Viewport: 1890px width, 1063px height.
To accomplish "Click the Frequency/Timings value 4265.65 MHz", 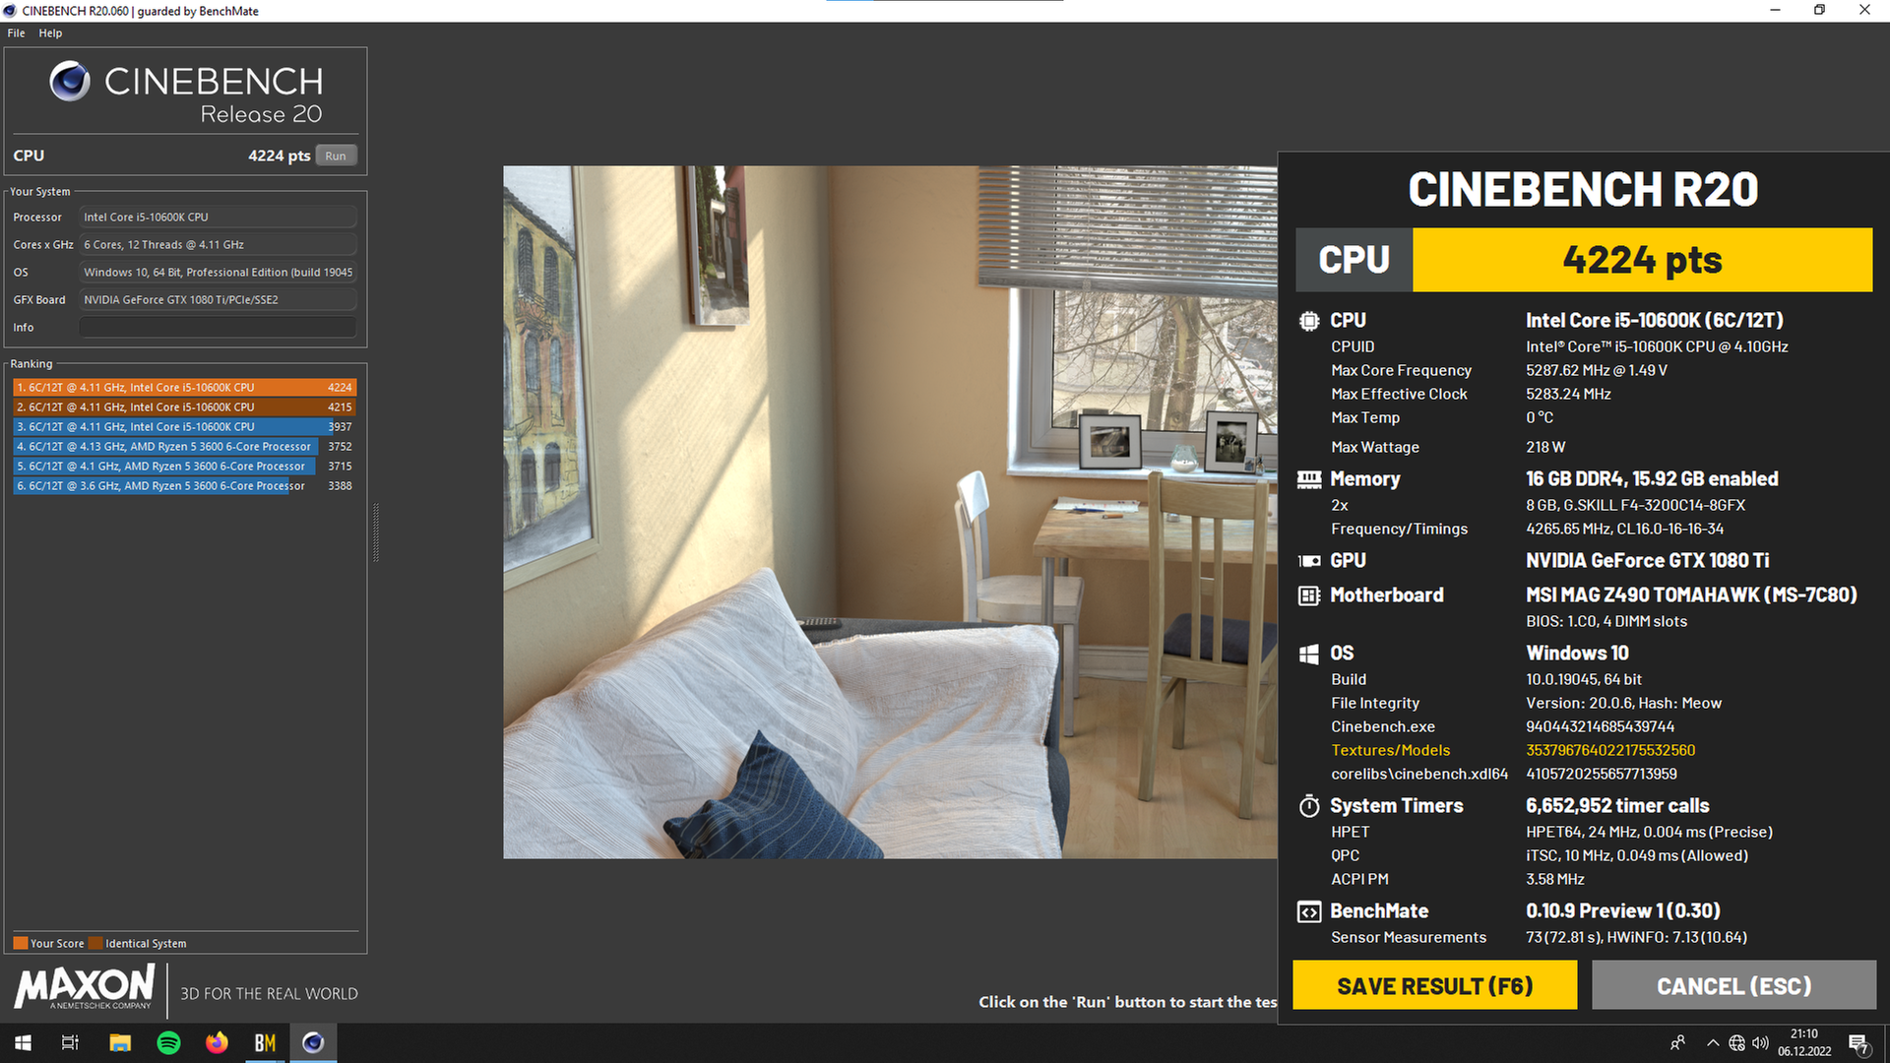I will tap(1624, 530).
